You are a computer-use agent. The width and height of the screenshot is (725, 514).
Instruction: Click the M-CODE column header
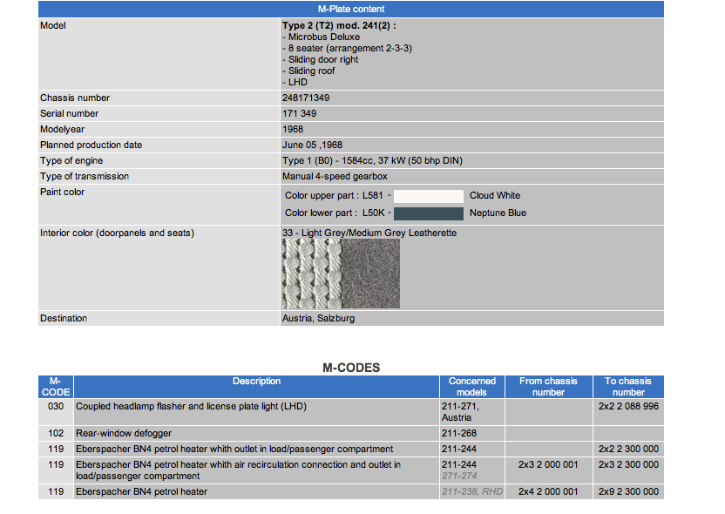pyautogui.click(x=56, y=387)
